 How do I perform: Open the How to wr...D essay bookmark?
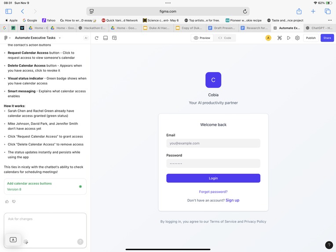(x=78, y=20)
